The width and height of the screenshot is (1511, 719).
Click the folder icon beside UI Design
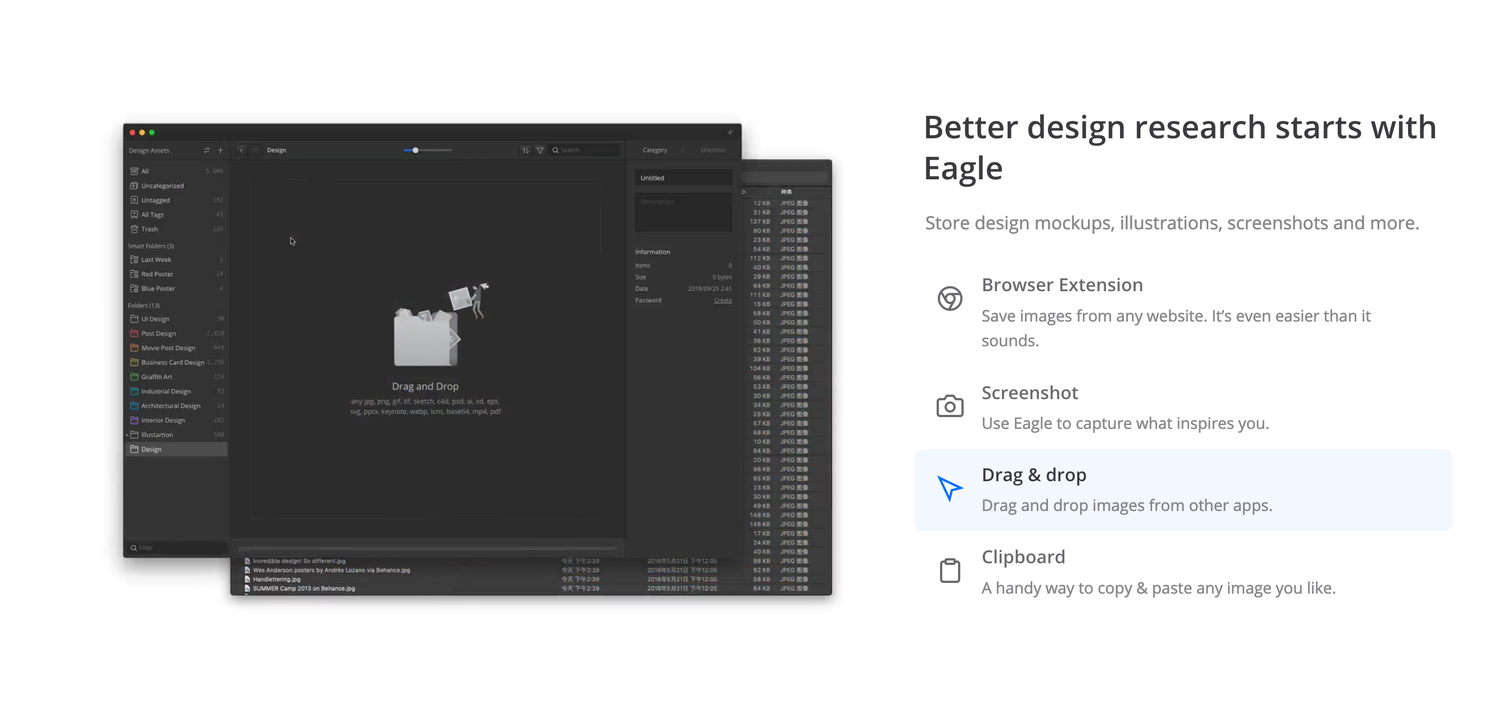(x=134, y=319)
